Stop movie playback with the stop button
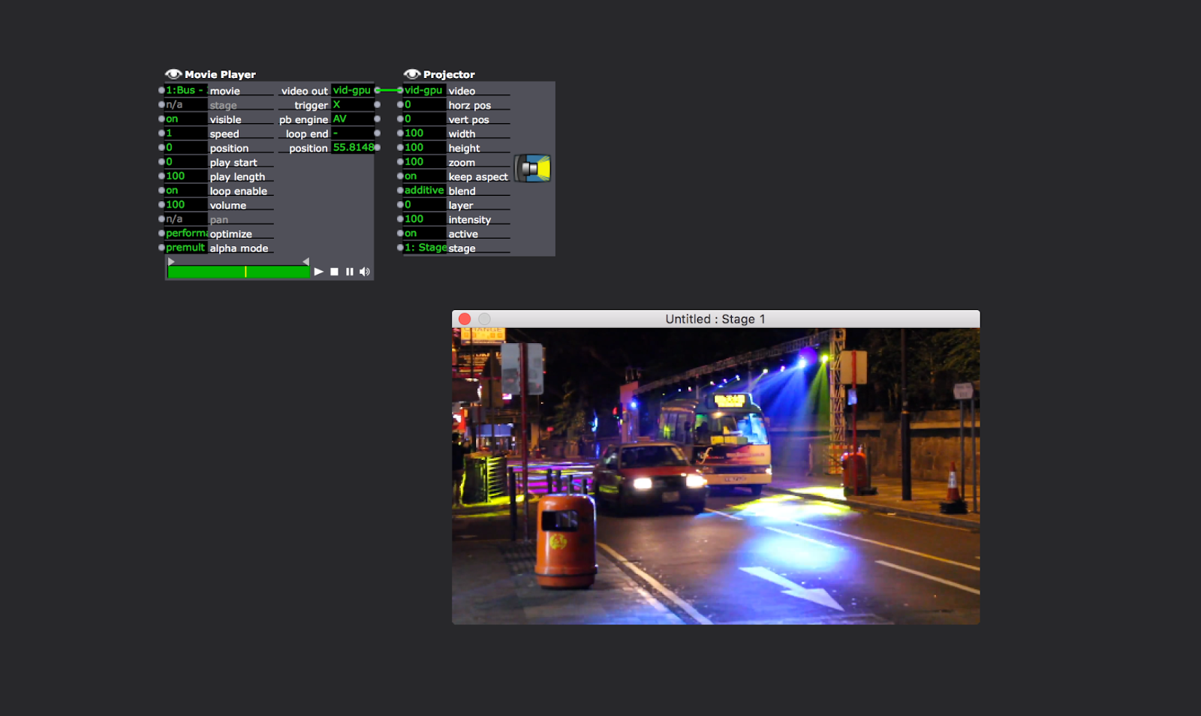Image resolution: width=1201 pixels, height=716 pixels. coord(334,272)
